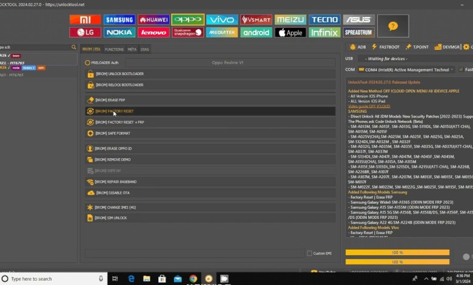Switch to the BROM | EDL tab
Image resolution: width=473 pixels, height=285 pixels.
(92, 49)
